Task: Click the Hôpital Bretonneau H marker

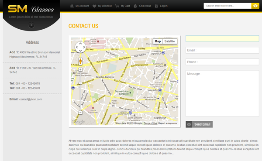Action: tap(93, 108)
